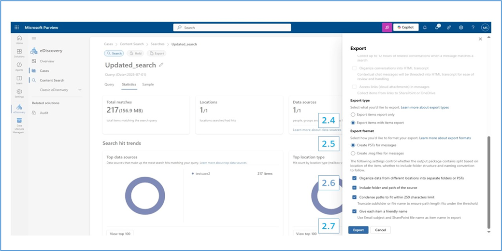Open Cases in eDiscovery navigation
The height and width of the screenshot is (251, 502).
pyautogui.click(x=44, y=70)
